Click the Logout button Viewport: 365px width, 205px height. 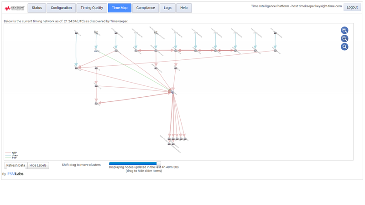[x=352, y=7]
